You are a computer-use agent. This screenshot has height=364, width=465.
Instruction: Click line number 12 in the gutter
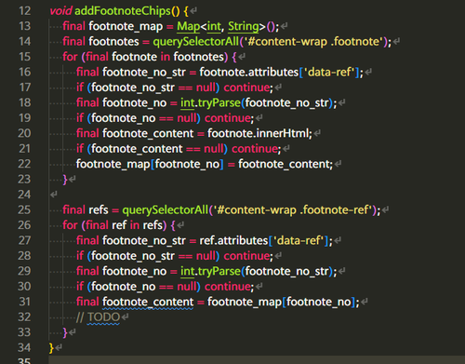point(25,11)
